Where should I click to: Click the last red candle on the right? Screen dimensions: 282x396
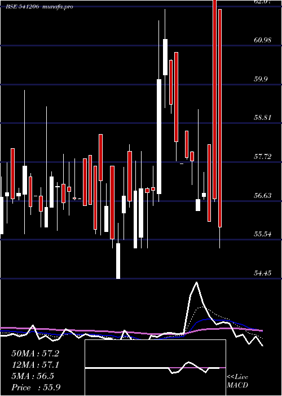[220, 118]
